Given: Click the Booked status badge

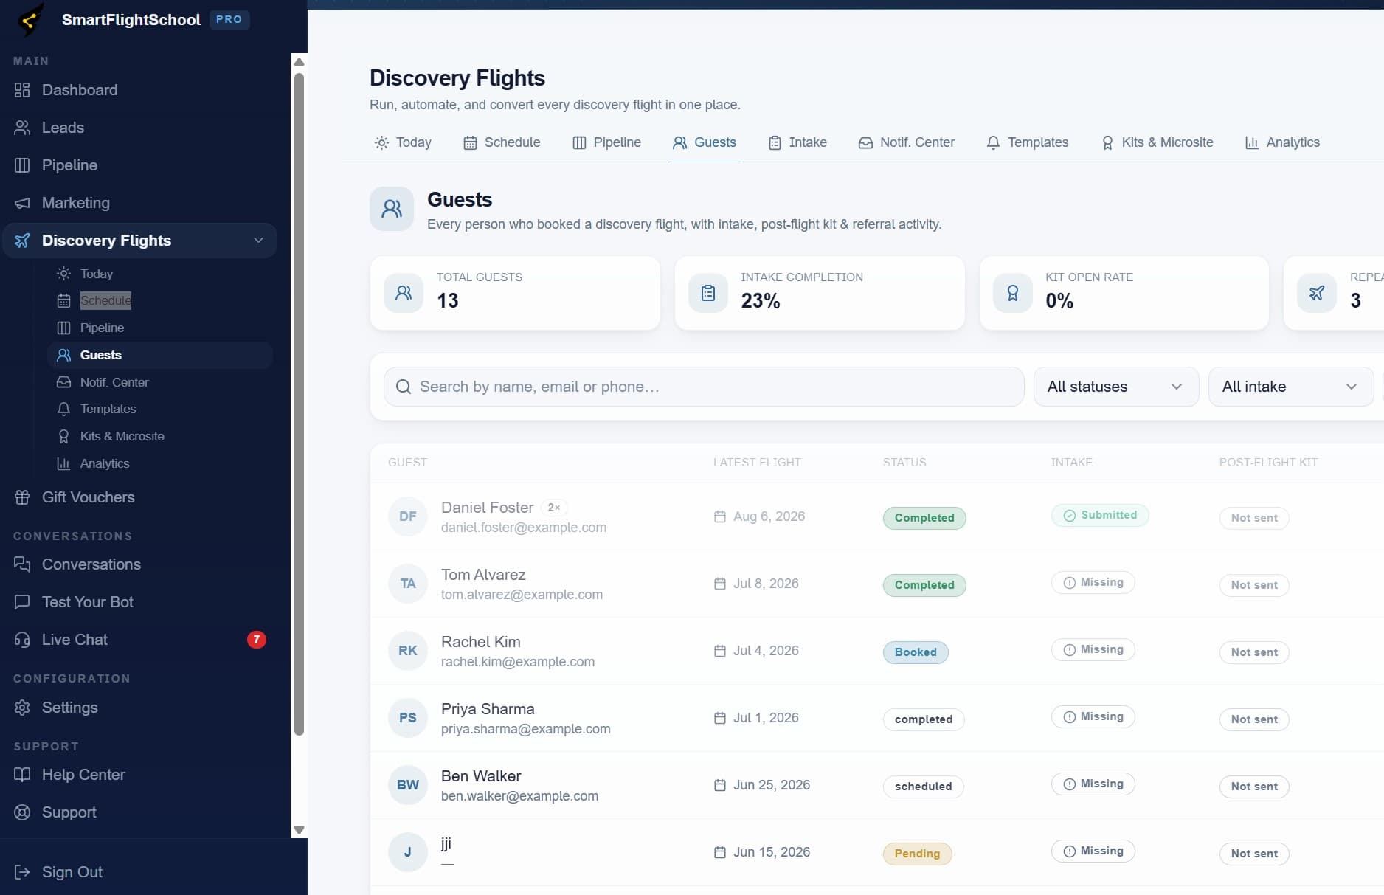Looking at the screenshot, I should [x=916, y=652].
